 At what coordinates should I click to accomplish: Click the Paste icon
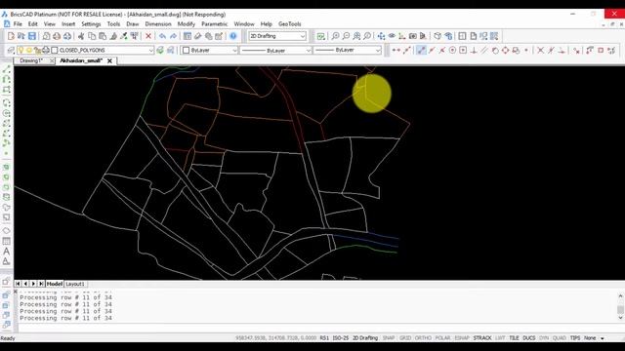click(103, 36)
